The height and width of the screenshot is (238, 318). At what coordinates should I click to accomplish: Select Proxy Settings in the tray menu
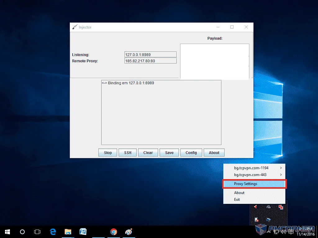(x=254, y=184)
